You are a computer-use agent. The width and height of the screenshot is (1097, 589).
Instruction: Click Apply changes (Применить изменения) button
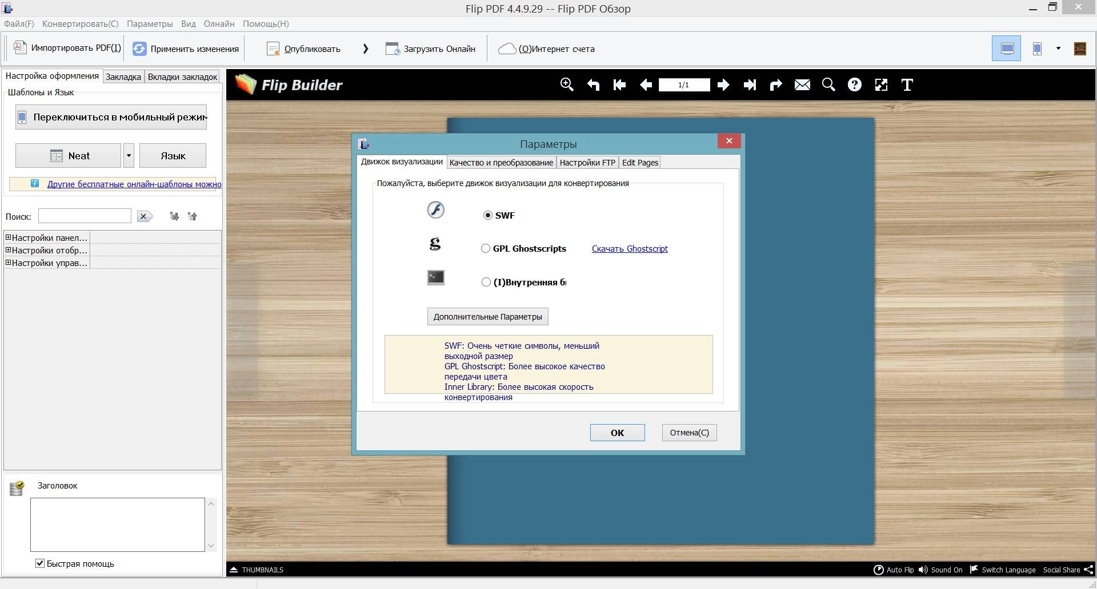pyautogui.click(x=186, y=49)
